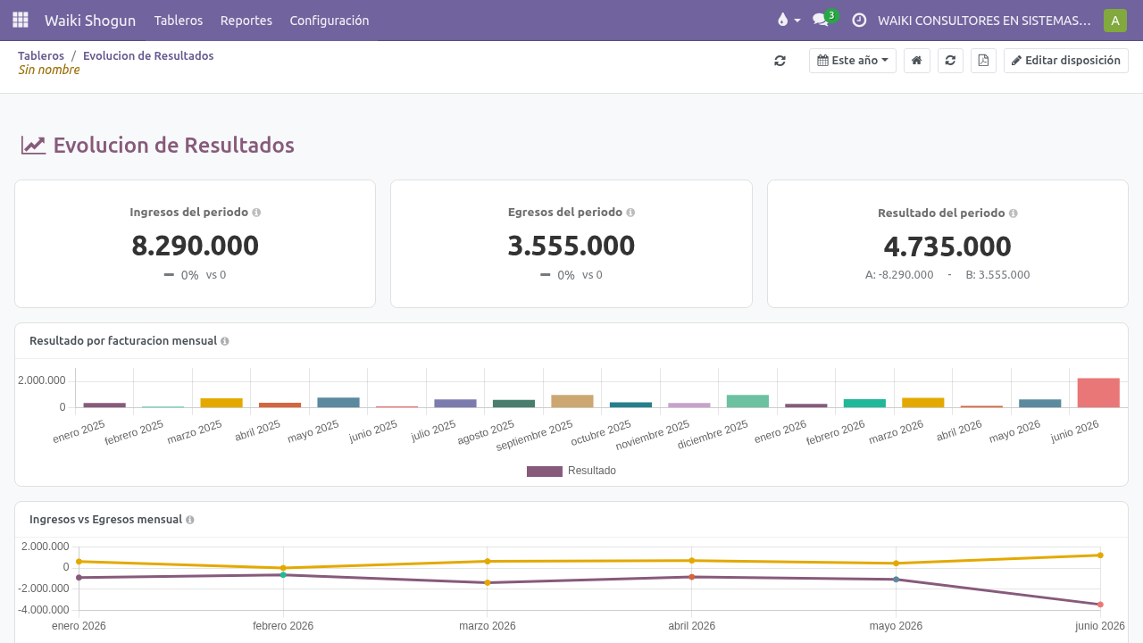Click the mayo 2025 blue bar

pyautogui.click(x=338, y=403)
